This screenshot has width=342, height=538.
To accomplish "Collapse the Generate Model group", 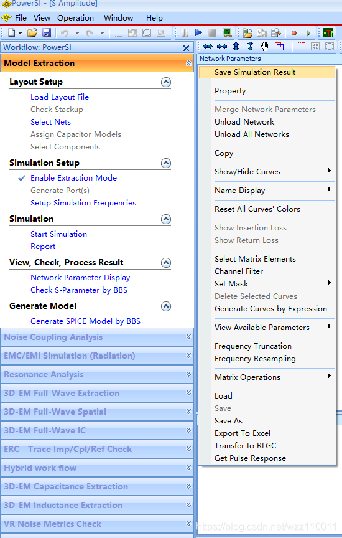I will [166, 306].
